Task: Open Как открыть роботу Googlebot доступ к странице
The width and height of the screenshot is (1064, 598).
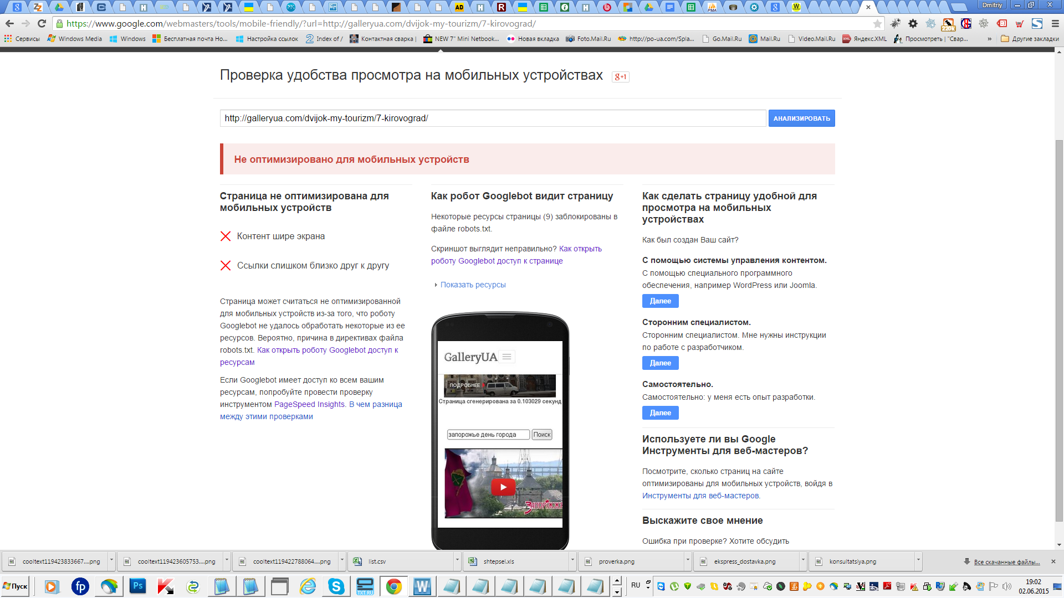Action: (x=516, y=255)
